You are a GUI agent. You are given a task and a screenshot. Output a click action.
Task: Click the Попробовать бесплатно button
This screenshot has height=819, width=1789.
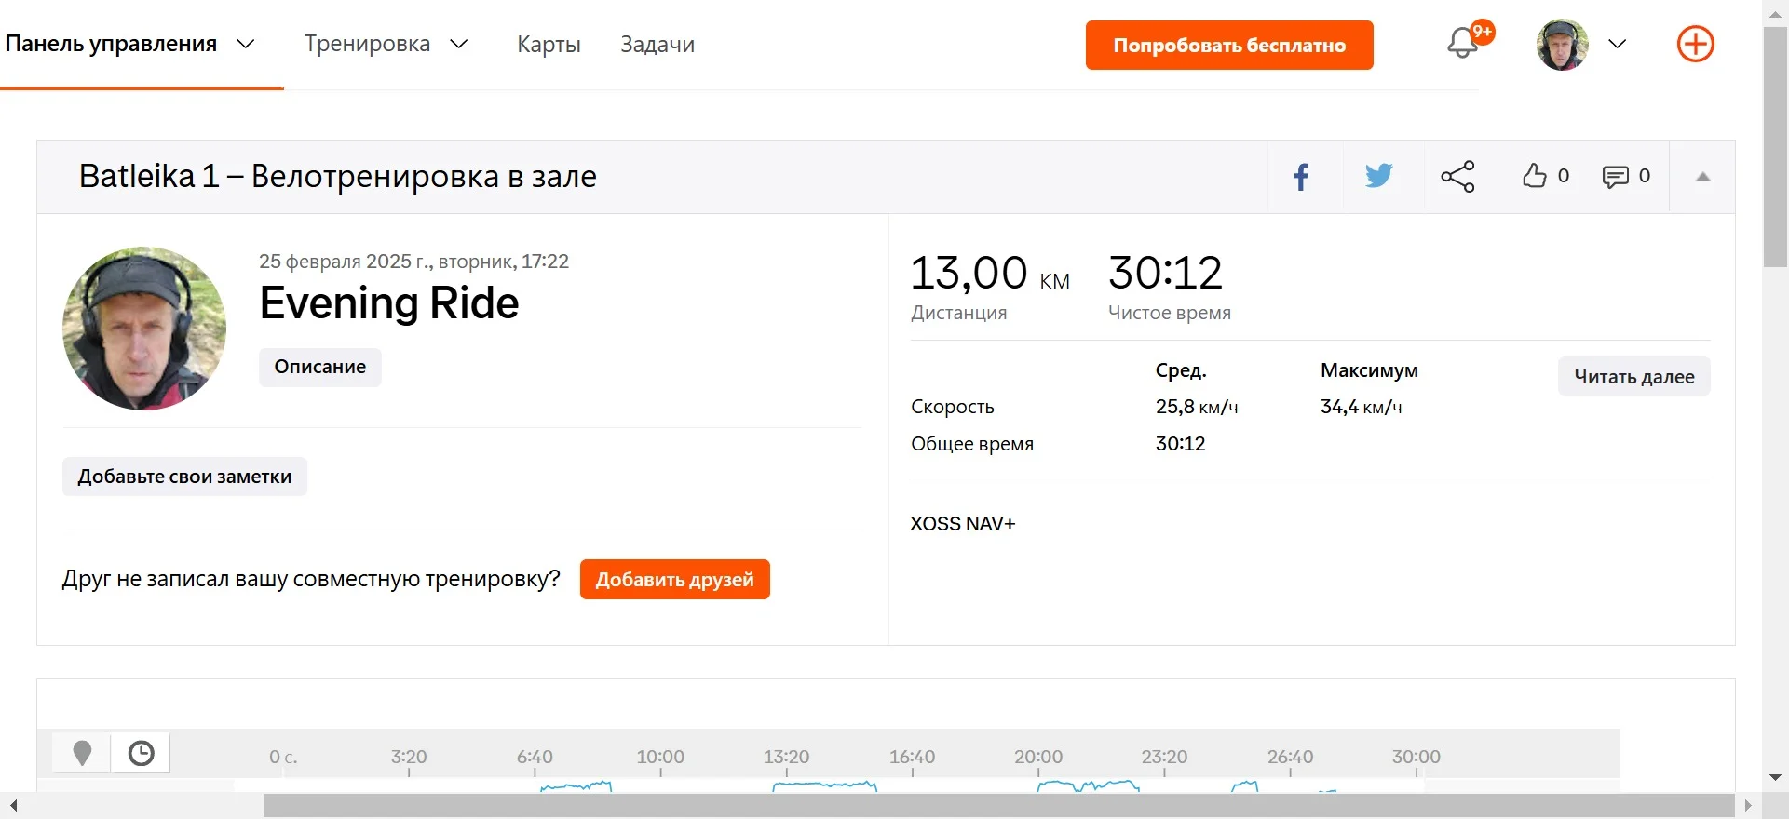point(1228,46)
